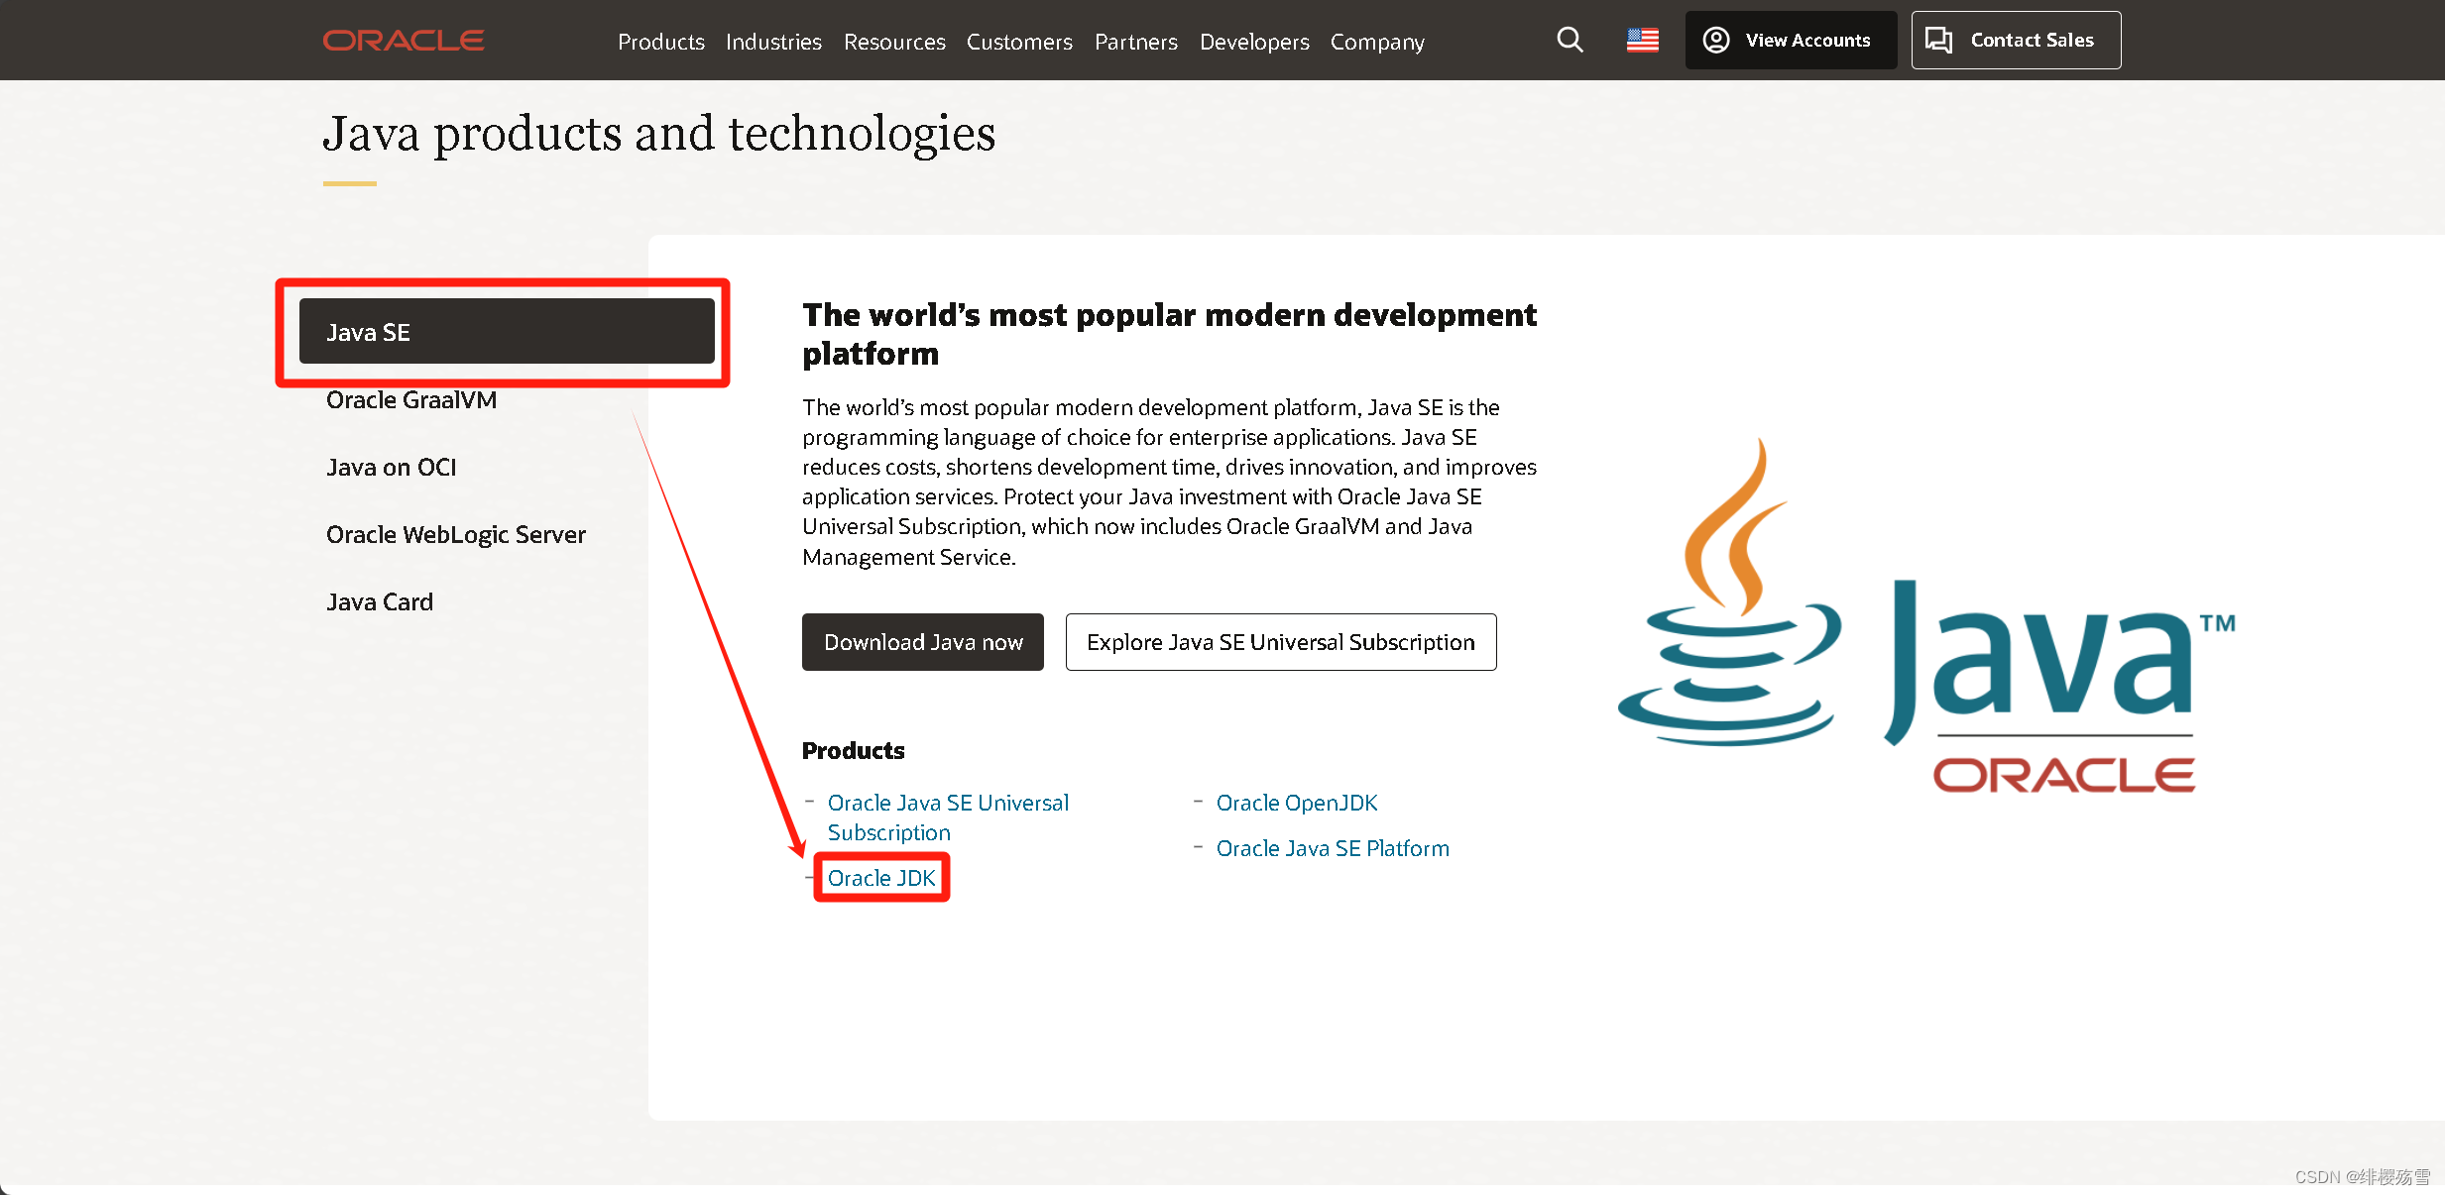This screenshot has width=2445, height=1195.
Task: Click the Products subheading
Action: tap(853, 751)
